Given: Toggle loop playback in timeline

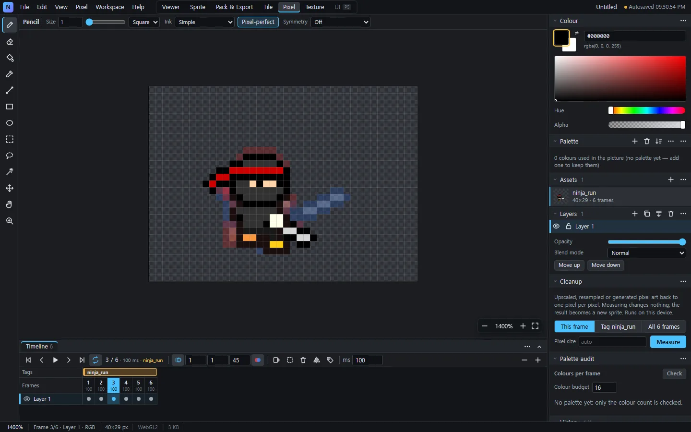Looking at the screenshot, I should (x=95, y=360).
